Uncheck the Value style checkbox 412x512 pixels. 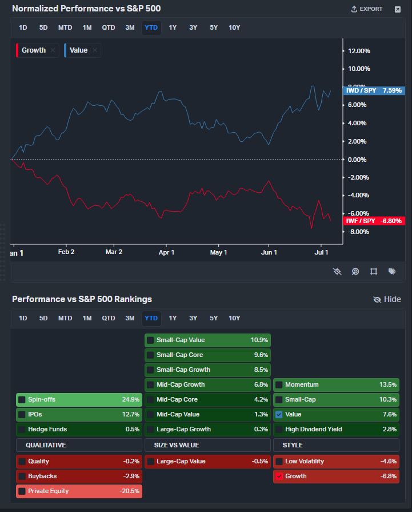[x=279, y=414]
